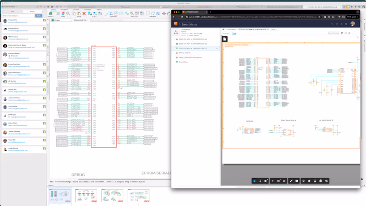This screenshot has height=206, width=366.
Task: Click the Invite button
Action: [x=39, y=16]
